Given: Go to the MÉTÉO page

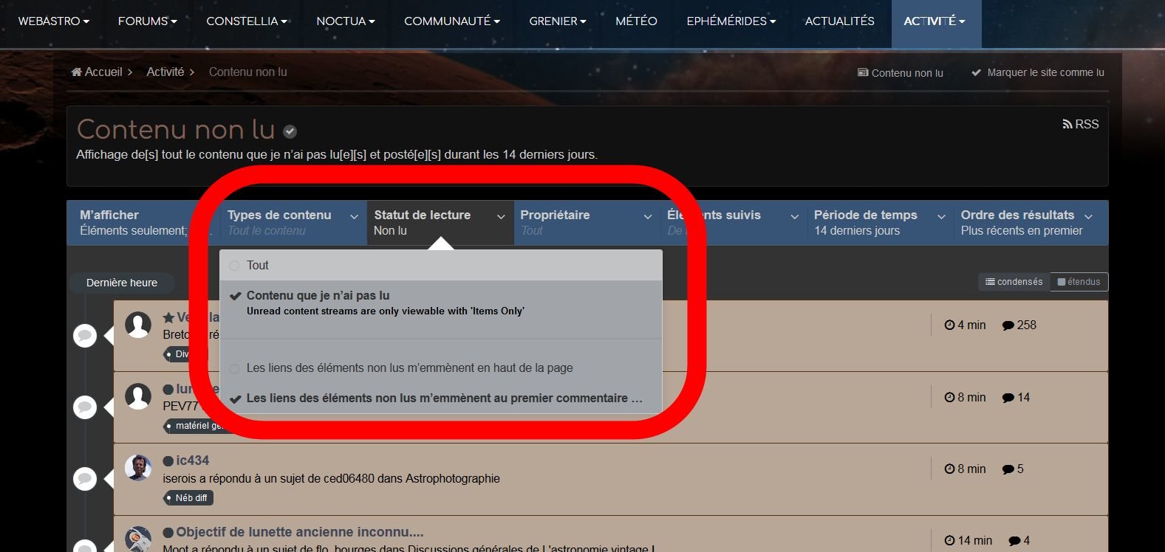Looking at the screenshot, I should 636,21.
